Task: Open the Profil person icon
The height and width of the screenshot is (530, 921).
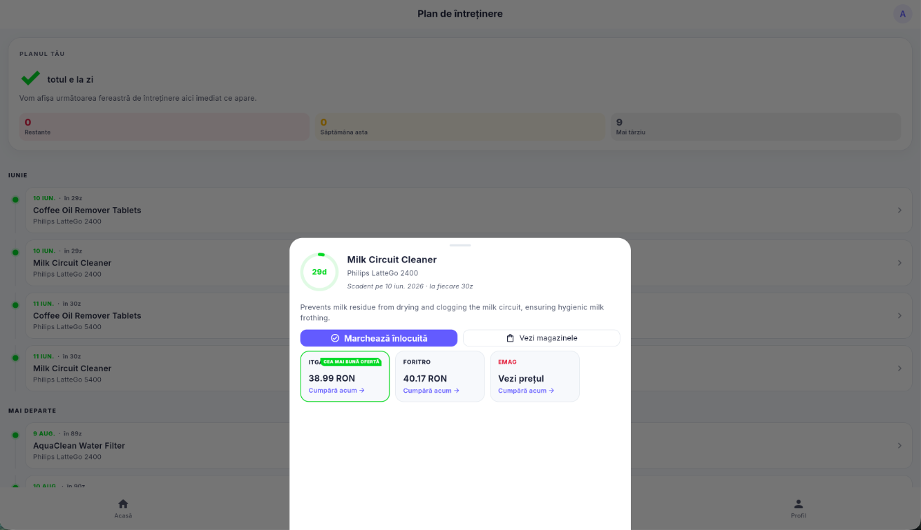Action: (x=798, y=504)
